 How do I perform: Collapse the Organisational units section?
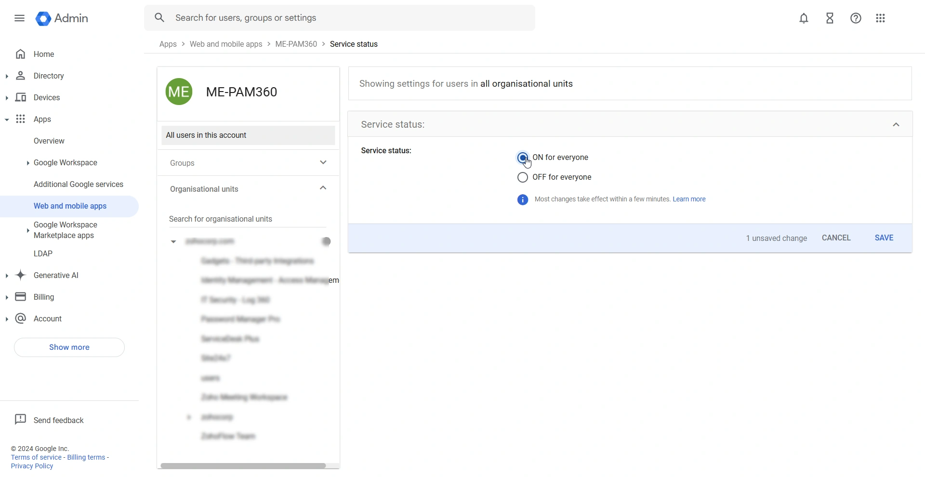pyautogui.click(x=322, y=188)
